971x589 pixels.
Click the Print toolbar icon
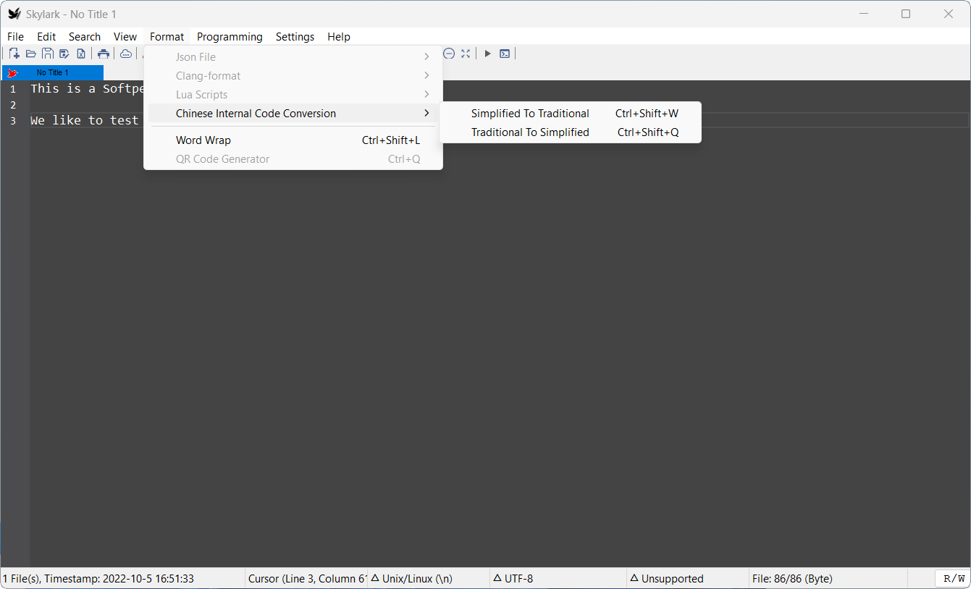tap(104, 54)
